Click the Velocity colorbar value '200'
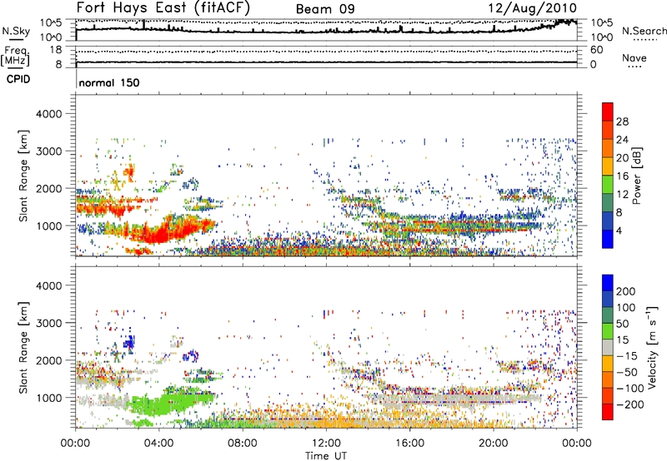 626,291
